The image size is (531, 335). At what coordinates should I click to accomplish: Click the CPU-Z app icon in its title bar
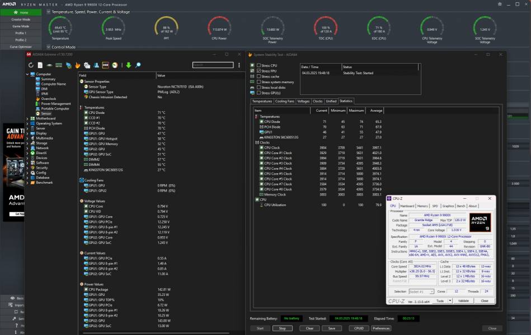(x=389, y=199)
